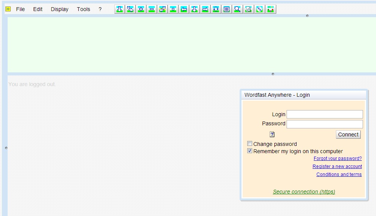
Task: Click the 'Wordfast Anywhere - Login' title bar
Action: 304,95
